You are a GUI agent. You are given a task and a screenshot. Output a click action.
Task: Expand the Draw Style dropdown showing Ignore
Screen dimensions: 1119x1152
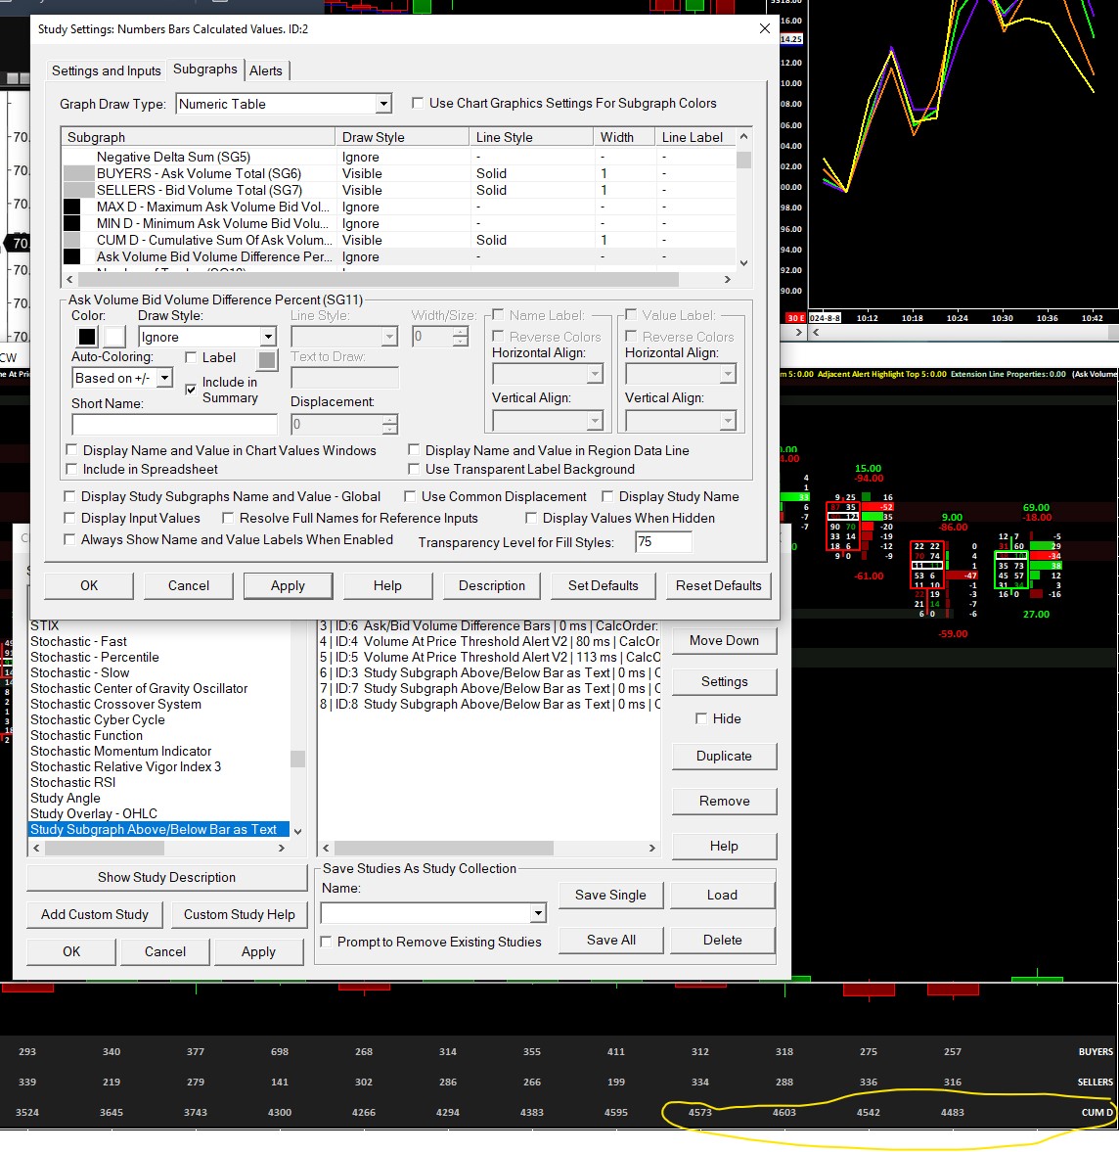click(268, 337)
